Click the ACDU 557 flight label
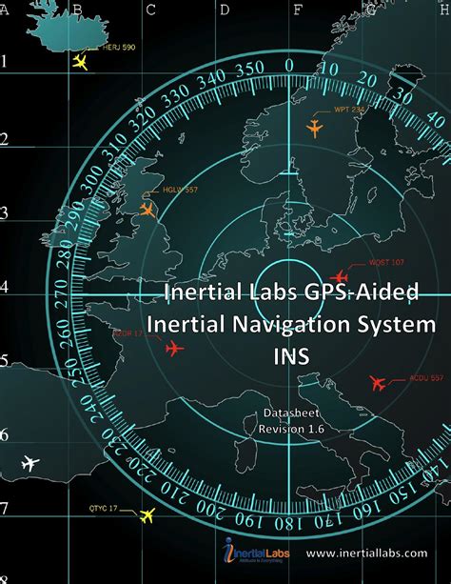The image size is (451, 584). coord(426,378)
